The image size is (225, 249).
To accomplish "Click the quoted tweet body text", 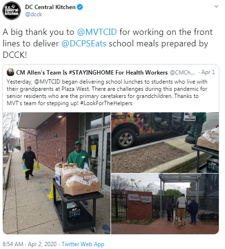I will (107, 92).
